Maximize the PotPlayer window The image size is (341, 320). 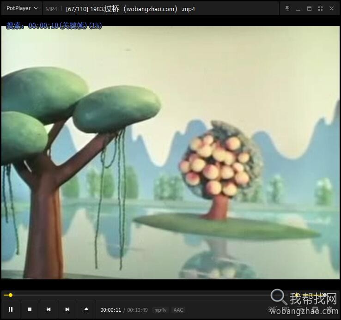[309, 8]
